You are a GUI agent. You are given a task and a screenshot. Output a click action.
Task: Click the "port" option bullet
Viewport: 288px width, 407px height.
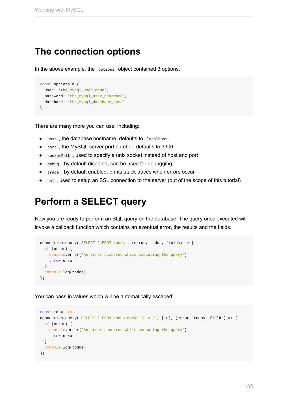pyautogui.click(x=52, y=147)
